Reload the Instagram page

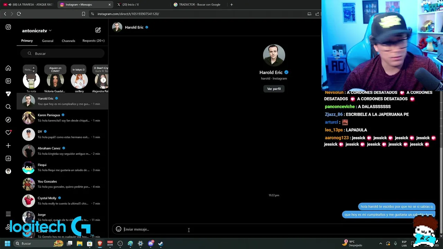click(x=19, y=14)
